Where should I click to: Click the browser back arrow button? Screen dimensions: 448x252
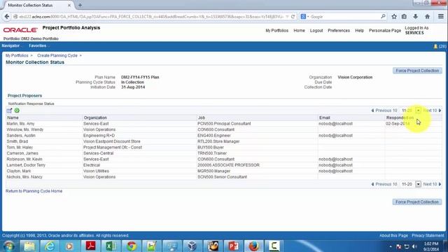click(7, 17)
